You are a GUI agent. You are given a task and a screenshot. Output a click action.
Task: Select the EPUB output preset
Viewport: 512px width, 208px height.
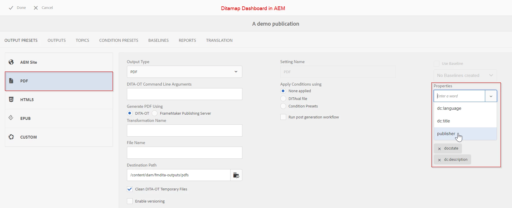coord(59,118)
